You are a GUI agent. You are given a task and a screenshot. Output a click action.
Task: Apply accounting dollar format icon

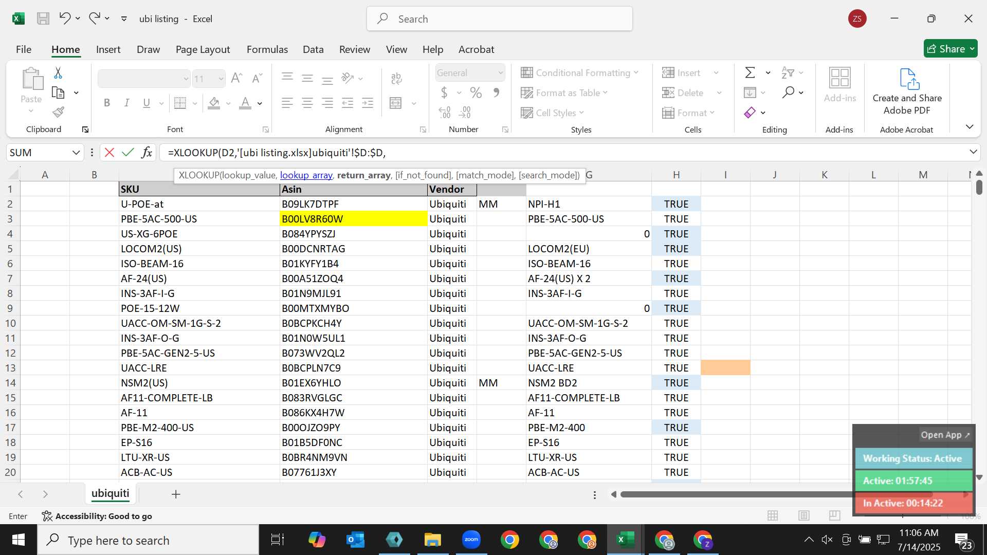444,93
